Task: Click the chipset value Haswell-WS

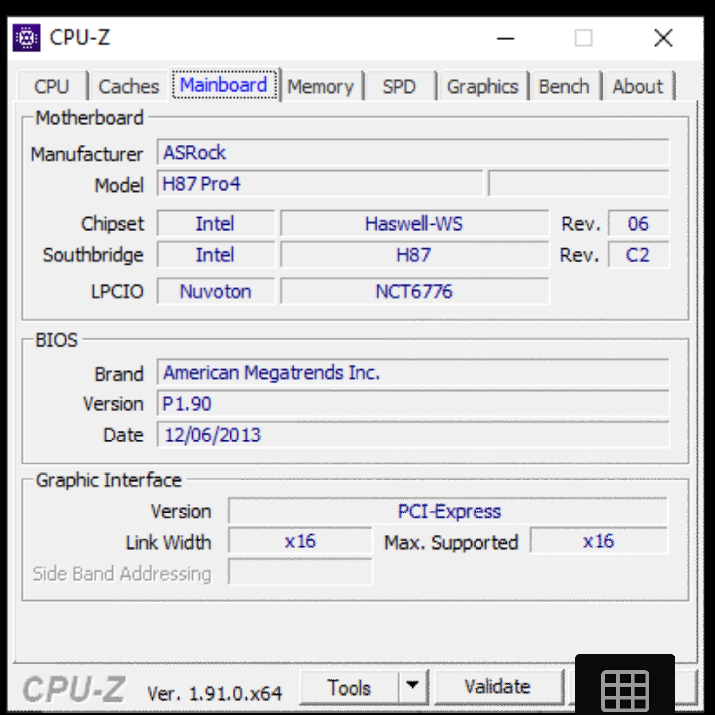Action: (414, 223)
